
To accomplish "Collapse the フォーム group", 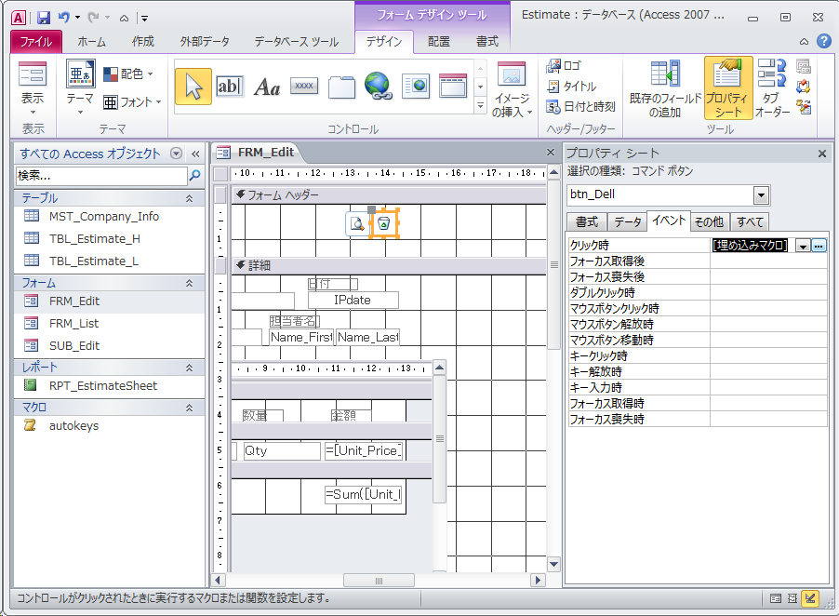I will pos(190,283).
